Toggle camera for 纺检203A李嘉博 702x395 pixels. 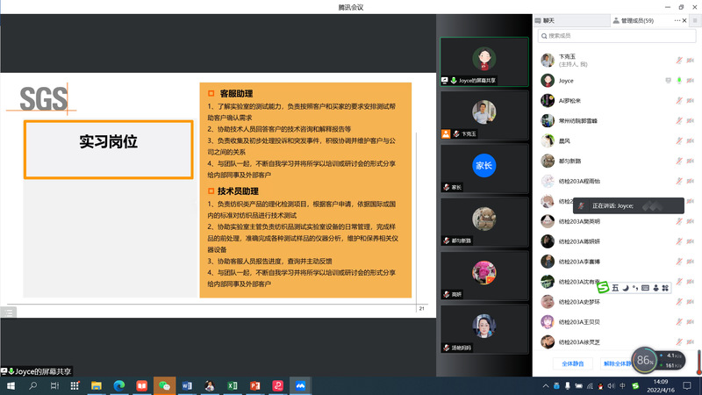tap(691, 262)
